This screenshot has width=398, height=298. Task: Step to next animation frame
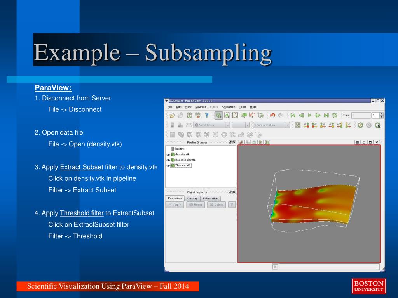tap(318, 116)
